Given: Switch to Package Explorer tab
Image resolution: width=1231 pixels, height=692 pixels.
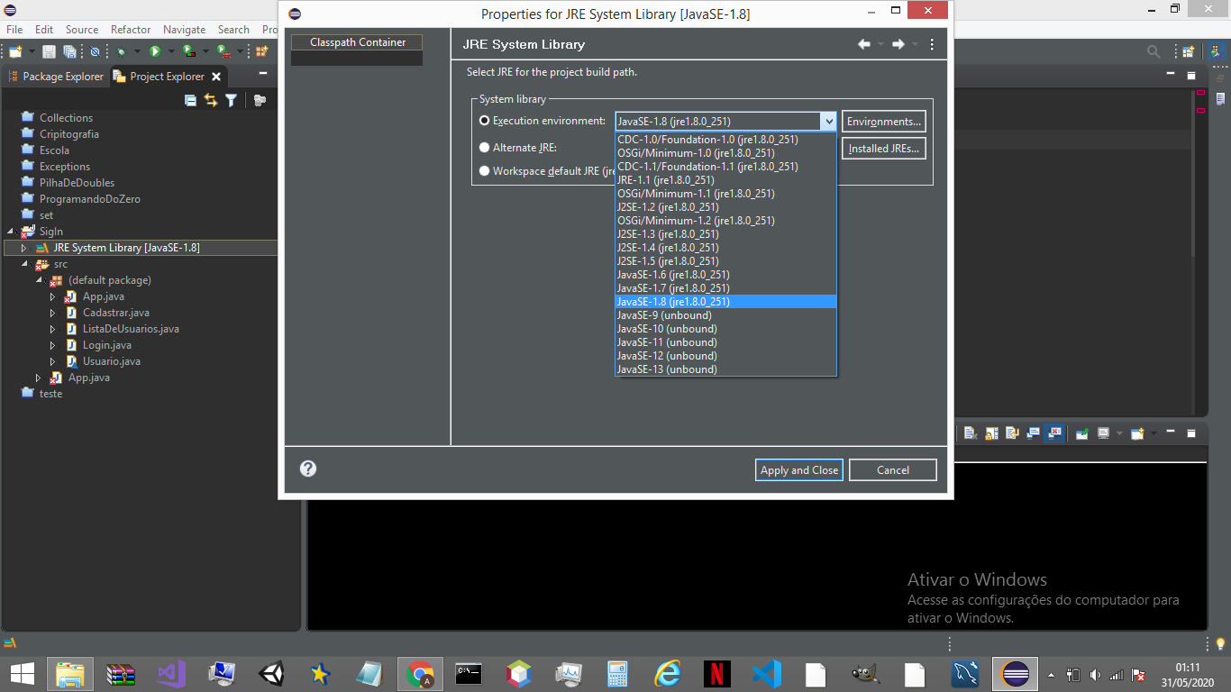Looking at the screenshot, I should point(56,77).
